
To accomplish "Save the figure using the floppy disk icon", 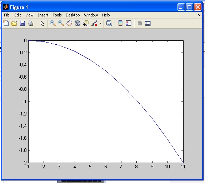I will 22,24.
